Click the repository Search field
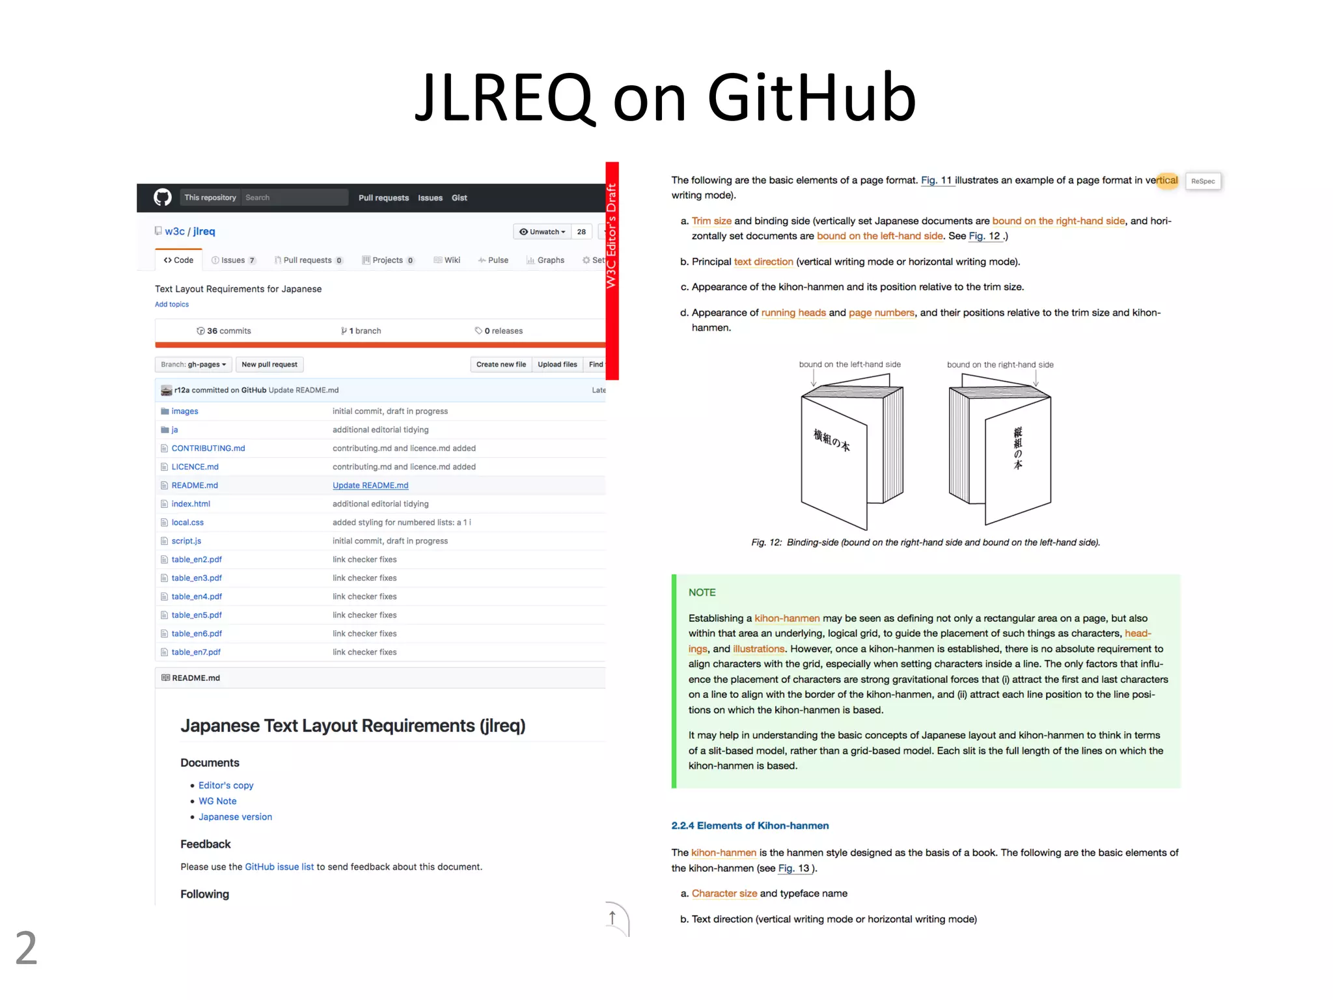 (x=294, y=197)
